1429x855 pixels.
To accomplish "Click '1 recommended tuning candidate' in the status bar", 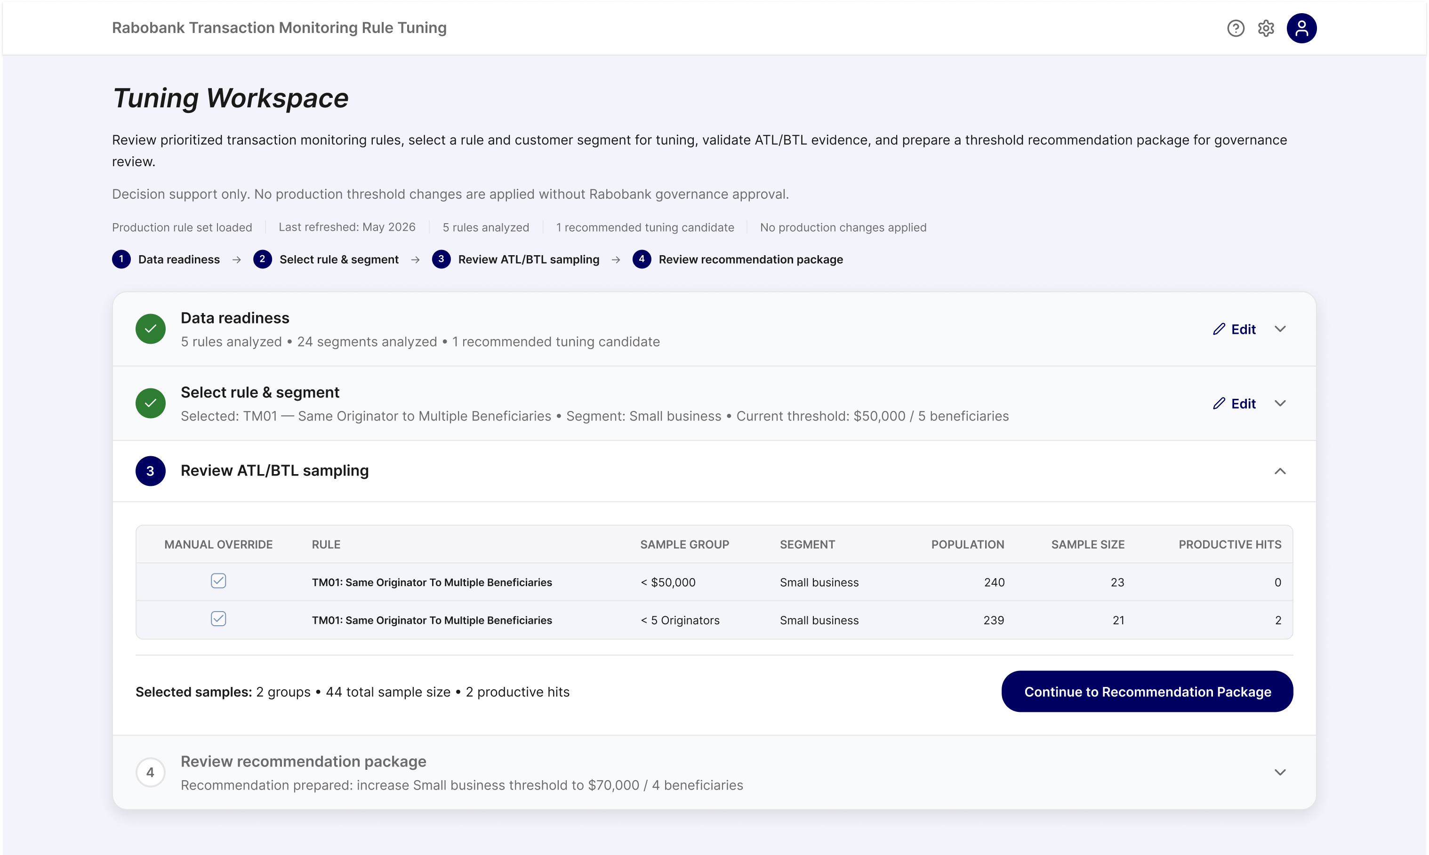I will pos(645,227).
